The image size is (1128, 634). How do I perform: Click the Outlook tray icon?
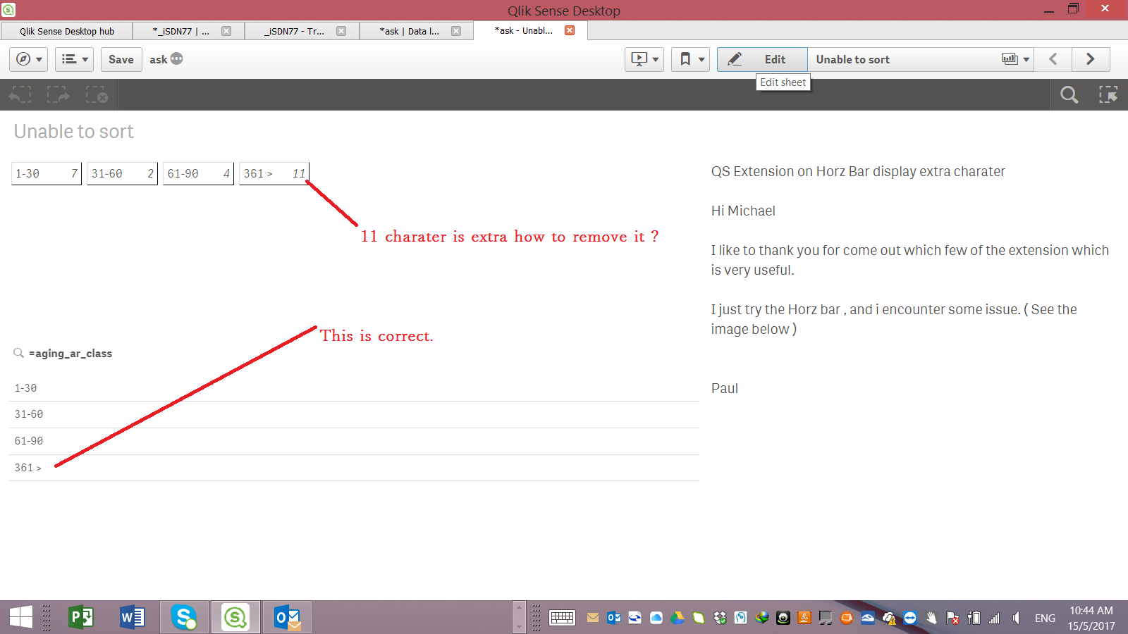614,618
